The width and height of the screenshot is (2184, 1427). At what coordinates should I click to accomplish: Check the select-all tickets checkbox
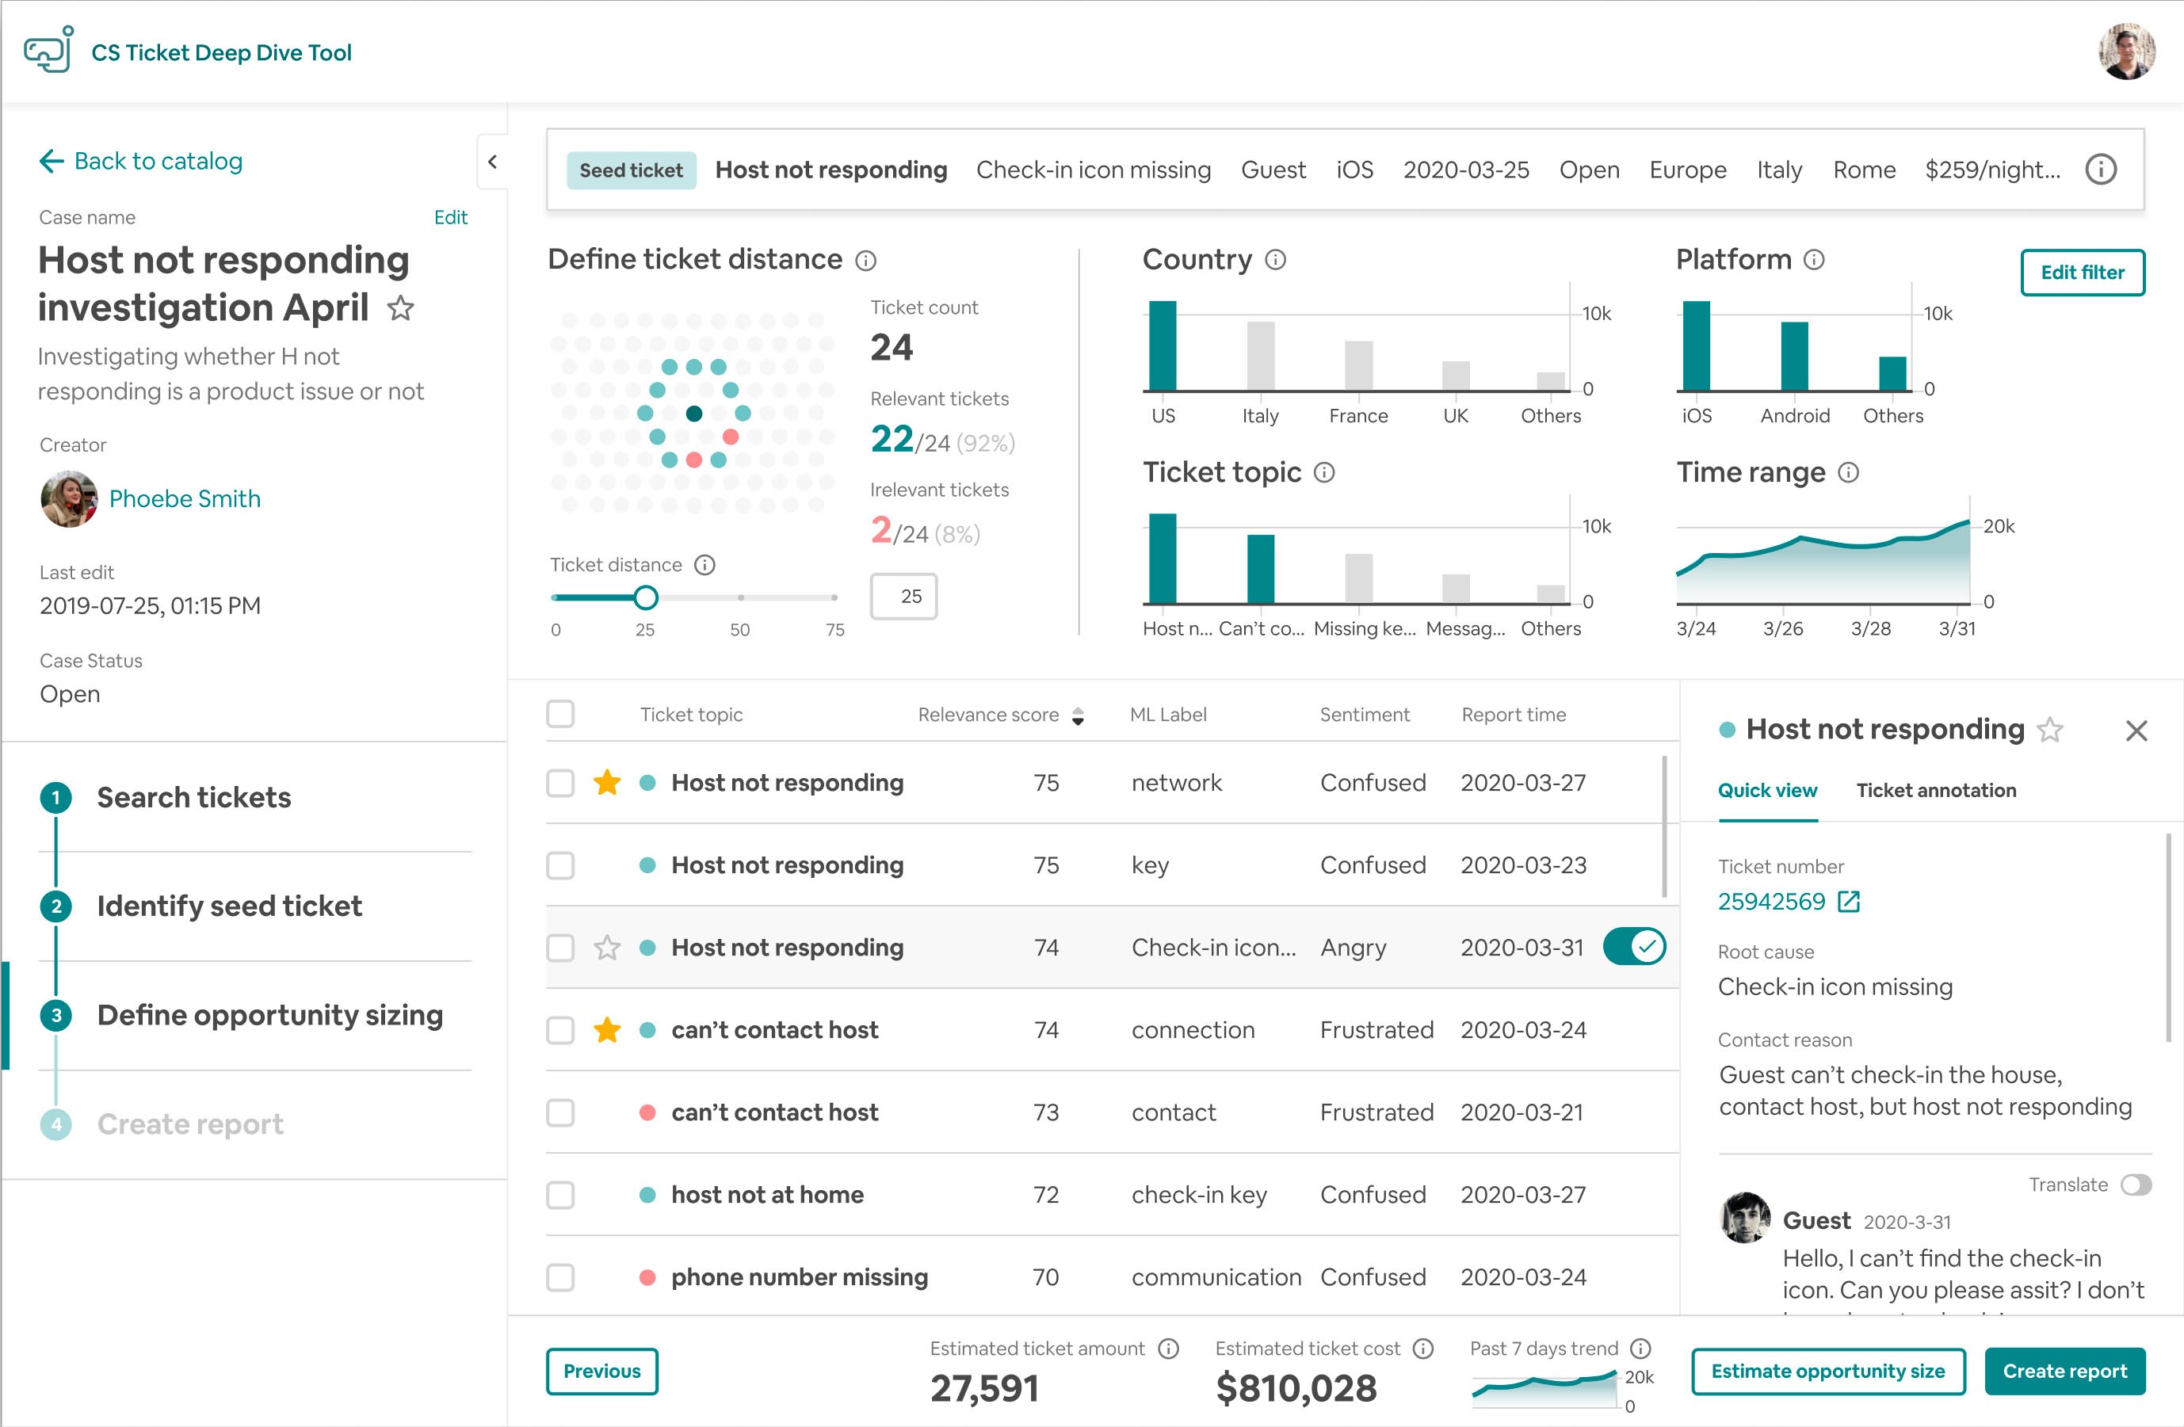[x=559, y=714]
